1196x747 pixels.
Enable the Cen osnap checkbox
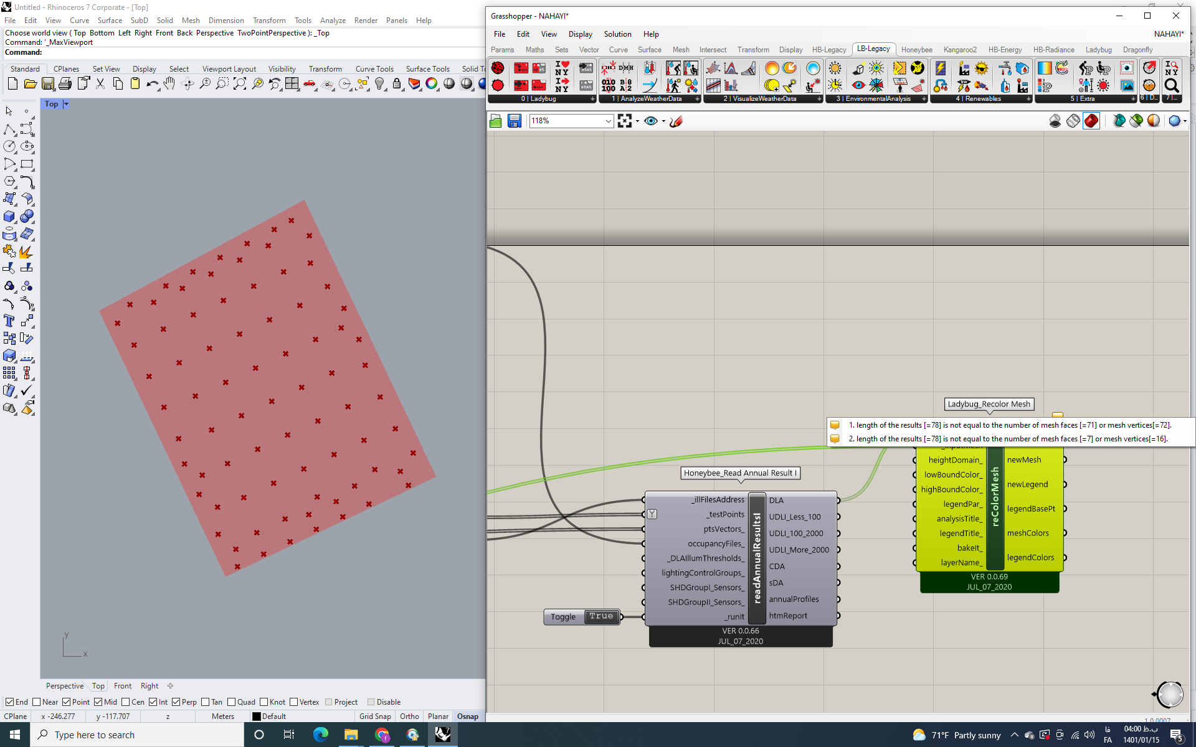pos(125,702)
